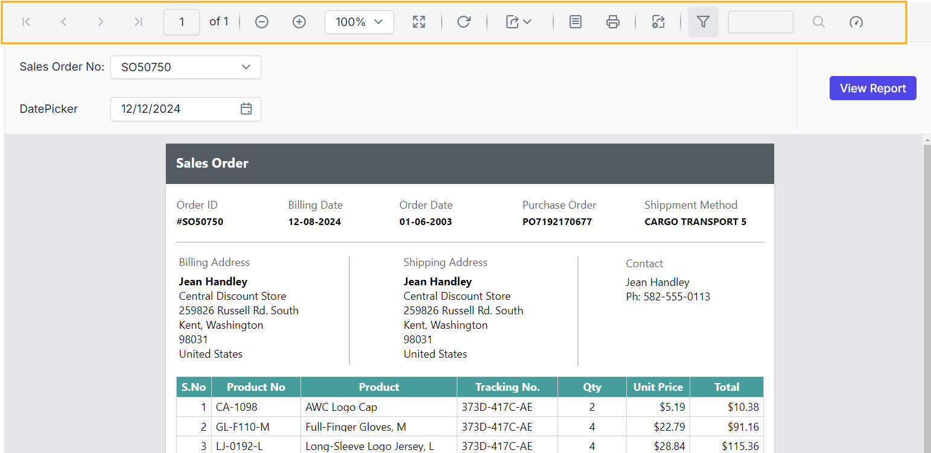Zoom out using the minus icon
Viewport: 931px width, 453px height.
261,22
